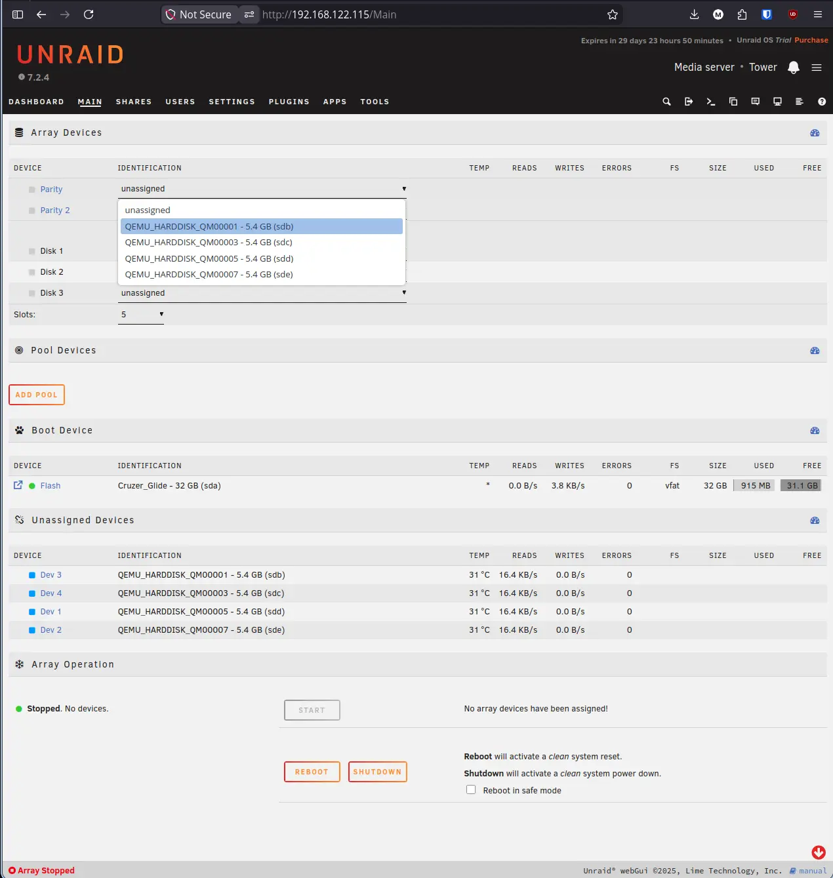Screen dimensions: 833x878
Task: Open the Parity 2 link
Action: tap(54, 210)
